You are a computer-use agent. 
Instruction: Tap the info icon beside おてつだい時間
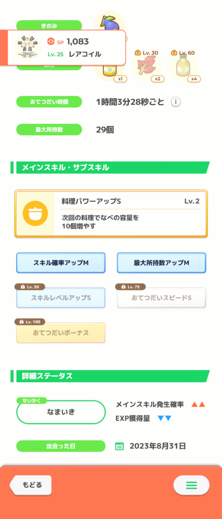pos(175,102)
